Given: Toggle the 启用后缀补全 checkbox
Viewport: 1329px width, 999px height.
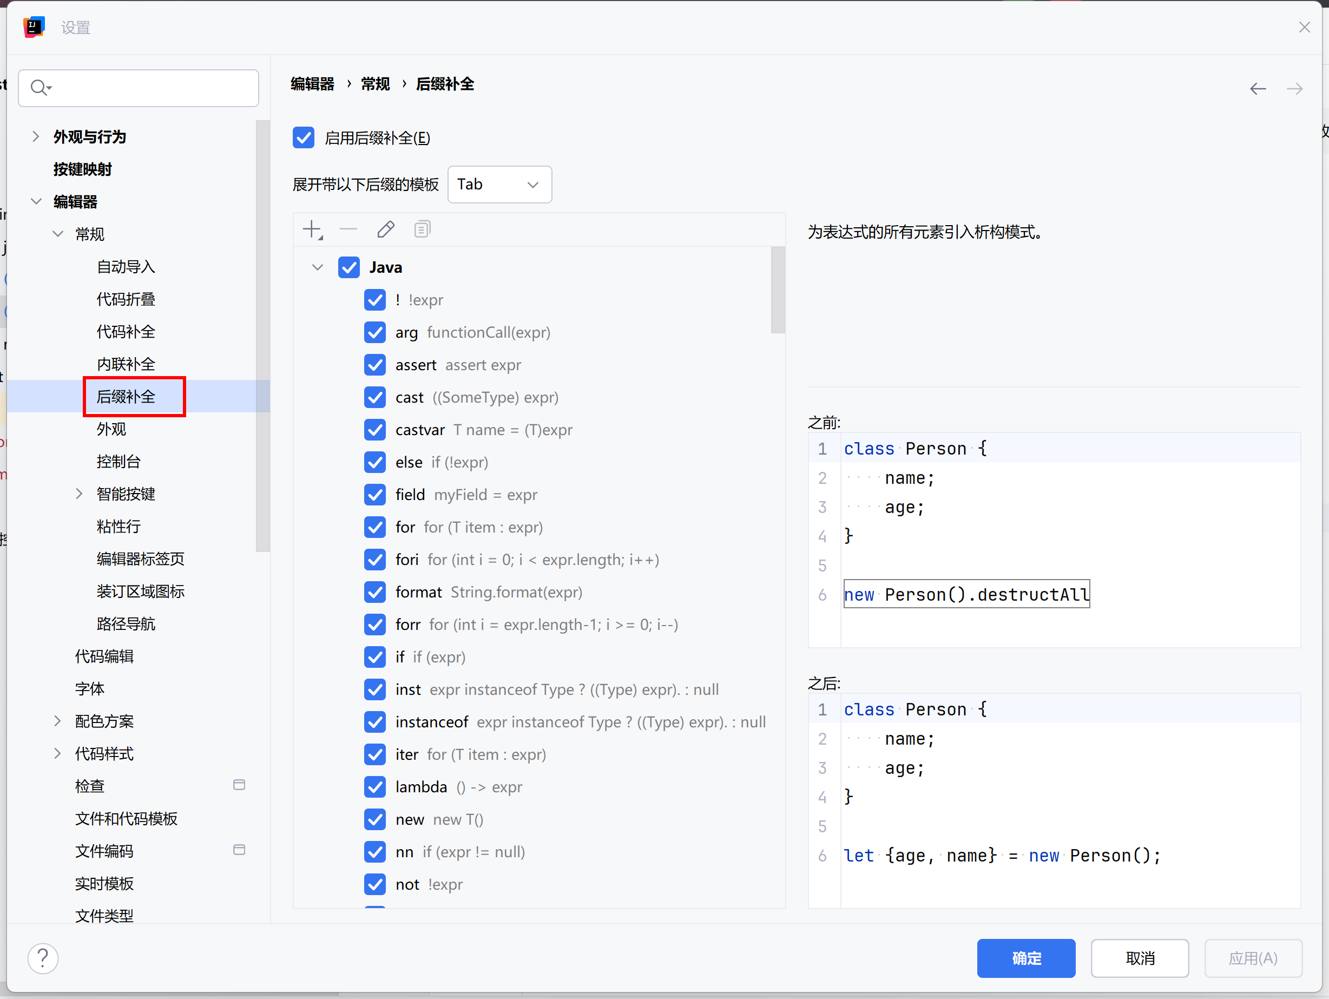Looking at the screenshot, I should (304, 137).
